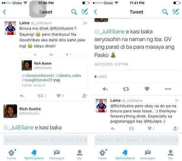Reply to Laine's Binura mo direk tweet
Screen dimensions: 182x161
pyautogui.click(x=22, y=96)
